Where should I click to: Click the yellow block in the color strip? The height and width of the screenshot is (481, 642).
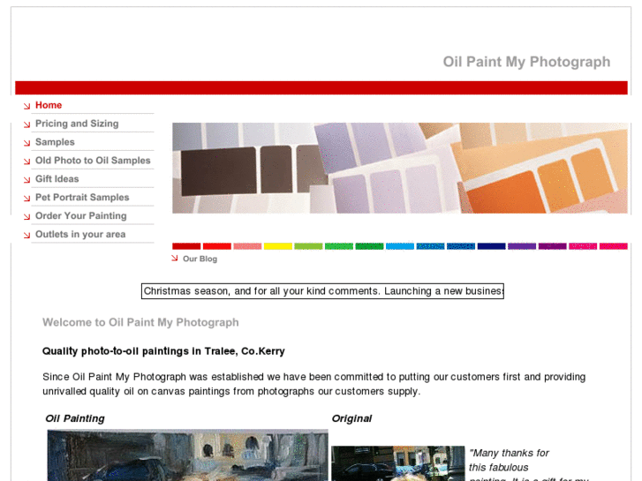[278, 246]
